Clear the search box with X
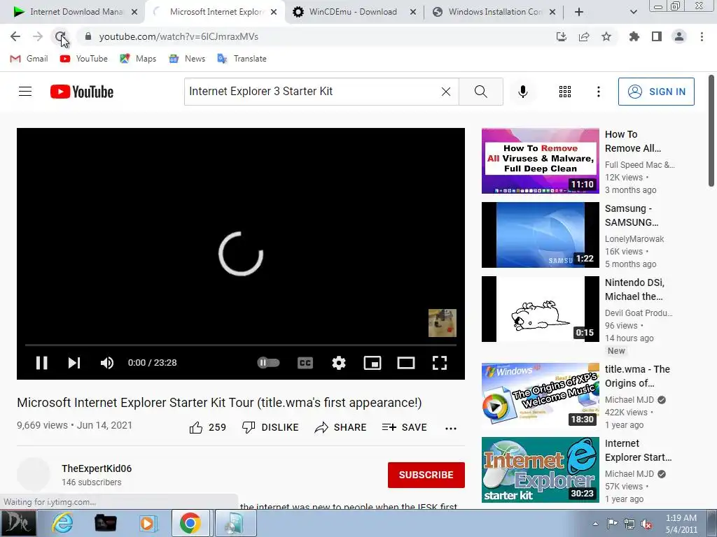717x537 pixels. (446, 92)
